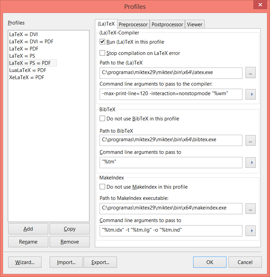Uncheck Run (La)TeX in this profile
Screen dimensions: 270x277
point(102,42)
